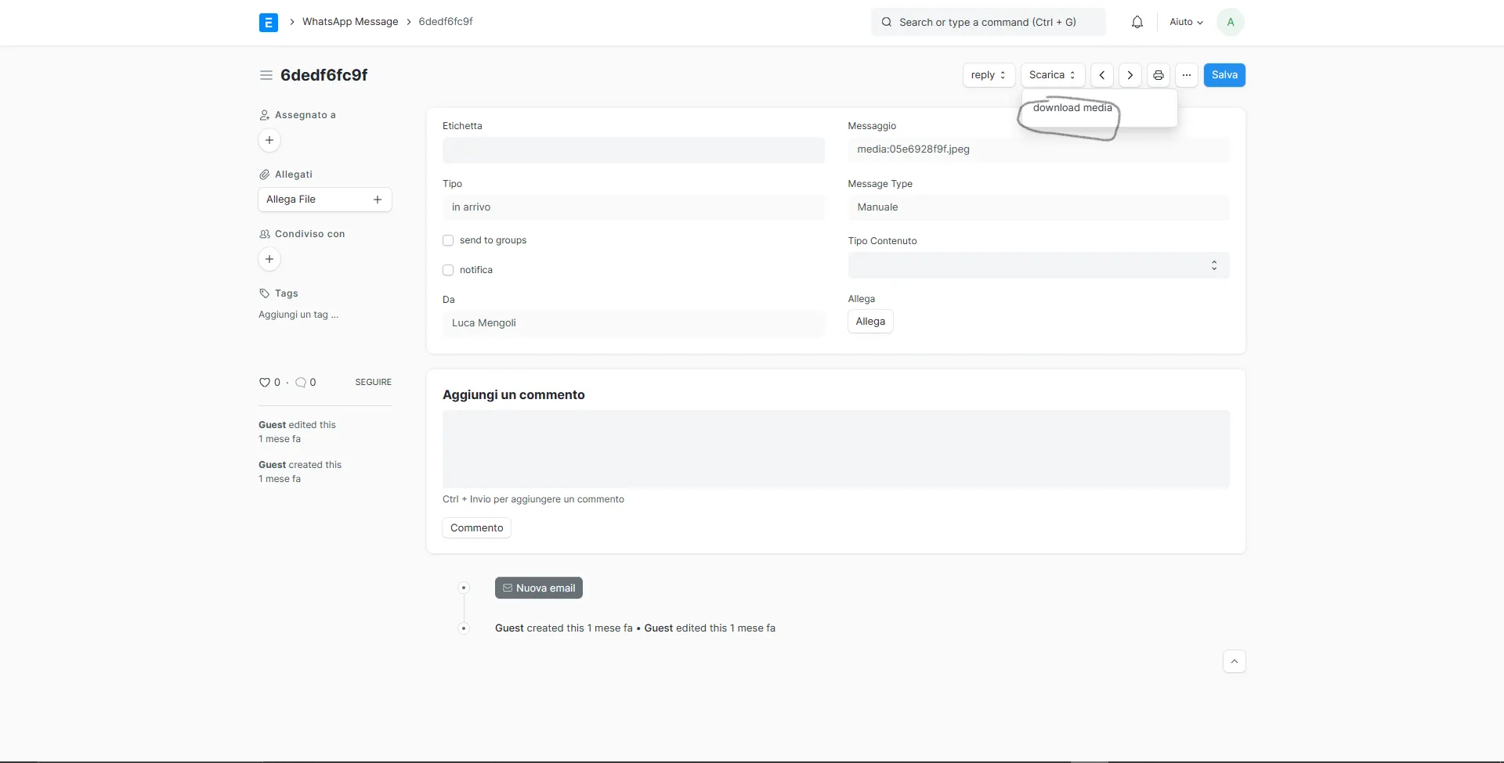Click the notification bell in the navbar
Screen dimensions: 1504x763
point(1137,22)
